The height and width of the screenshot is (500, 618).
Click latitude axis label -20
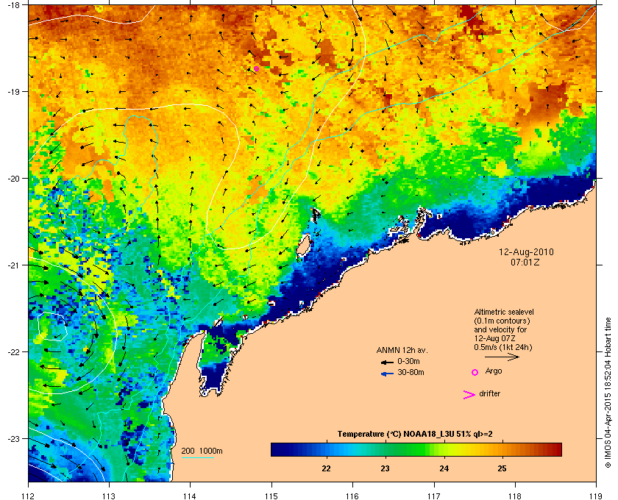coord(13,178)
